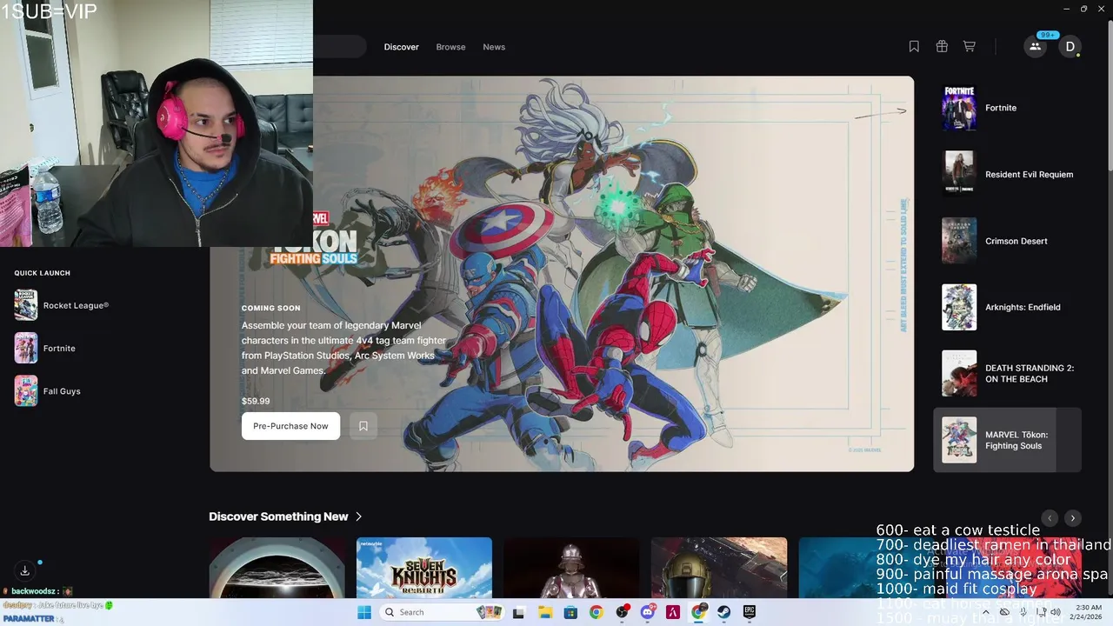The image size is (1113, 626).
Task: Select Crimson Desert in featured list
Action: 1007,241
